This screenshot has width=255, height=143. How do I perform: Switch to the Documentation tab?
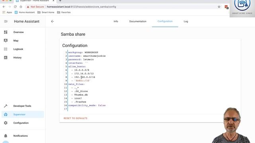click(x=138, y=21)
